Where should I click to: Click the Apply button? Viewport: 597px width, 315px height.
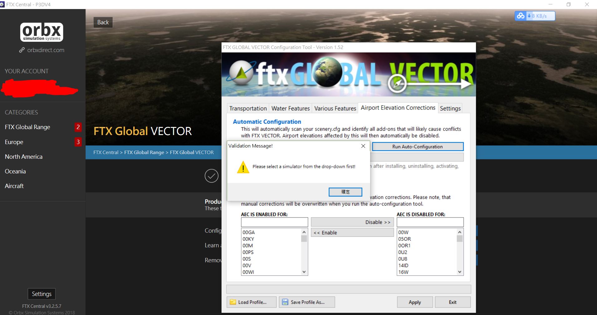(x=414, y=302)
